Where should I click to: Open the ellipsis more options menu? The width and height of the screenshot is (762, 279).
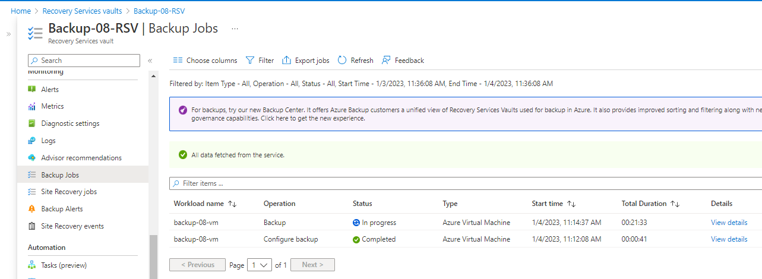coord(235,28)
